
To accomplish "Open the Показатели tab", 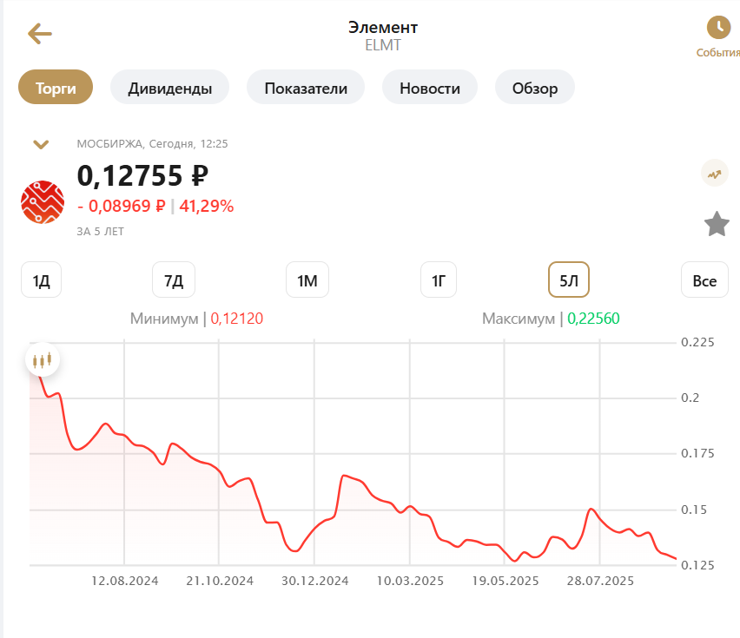I will pyautogui.click(x=306, y=87).
